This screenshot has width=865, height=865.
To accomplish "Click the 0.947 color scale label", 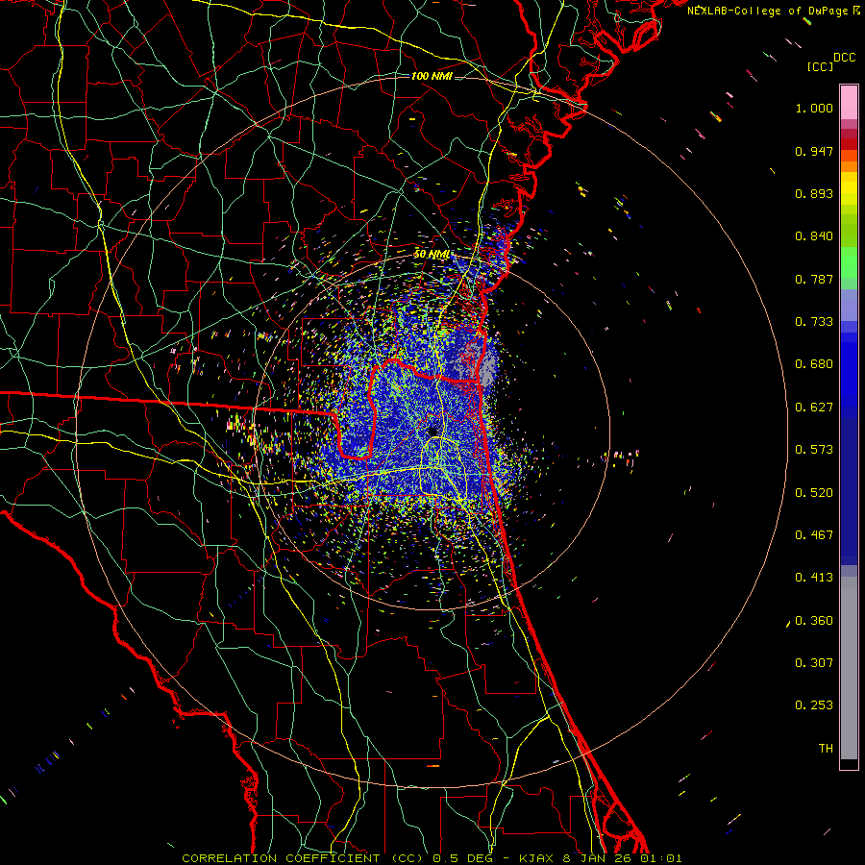I will coord(814,151).
